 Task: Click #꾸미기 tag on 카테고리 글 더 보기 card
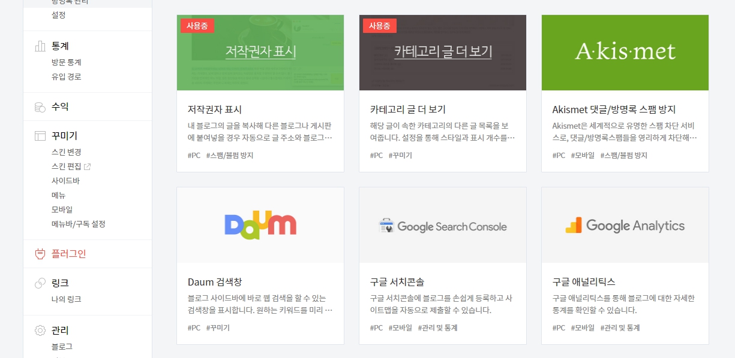tap(400, 156)
